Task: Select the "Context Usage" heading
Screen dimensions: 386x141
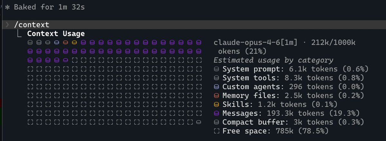Action: pos(56,34)
